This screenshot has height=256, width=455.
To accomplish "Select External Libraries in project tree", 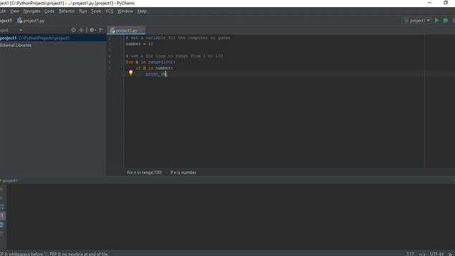I will [16, 46].
